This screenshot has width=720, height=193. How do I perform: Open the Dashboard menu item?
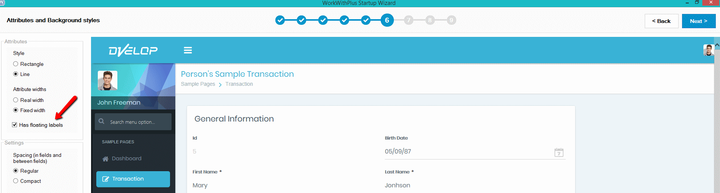[x=126, y=159]
